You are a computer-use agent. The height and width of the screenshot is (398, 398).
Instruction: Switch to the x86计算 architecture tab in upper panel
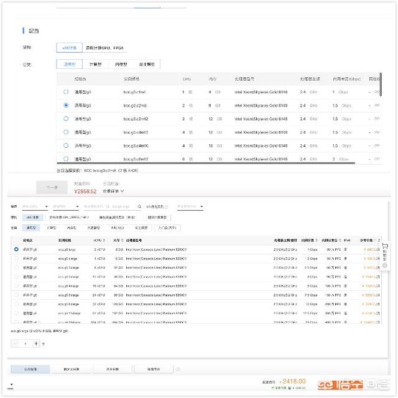pos(69,48)
